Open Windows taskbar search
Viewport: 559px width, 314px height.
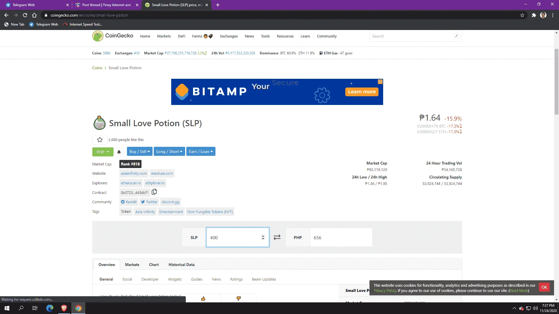(21, 308)
